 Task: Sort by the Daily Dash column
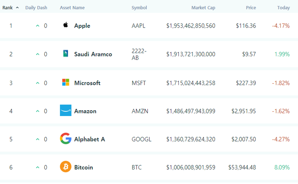tap(36, 8)
